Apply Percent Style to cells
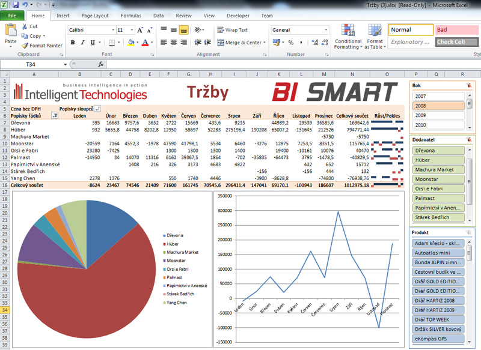The image size is (481, 350). pos(291,43)
